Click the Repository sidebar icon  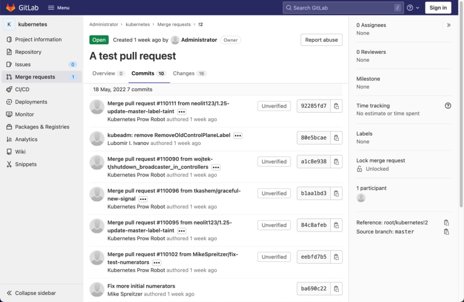[9, 52]
